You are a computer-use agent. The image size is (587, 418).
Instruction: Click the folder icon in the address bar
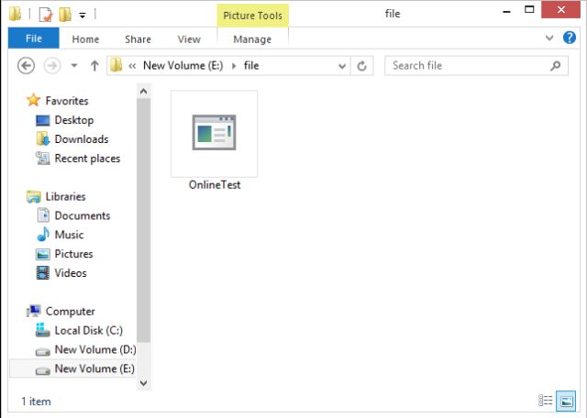[116, 65]
